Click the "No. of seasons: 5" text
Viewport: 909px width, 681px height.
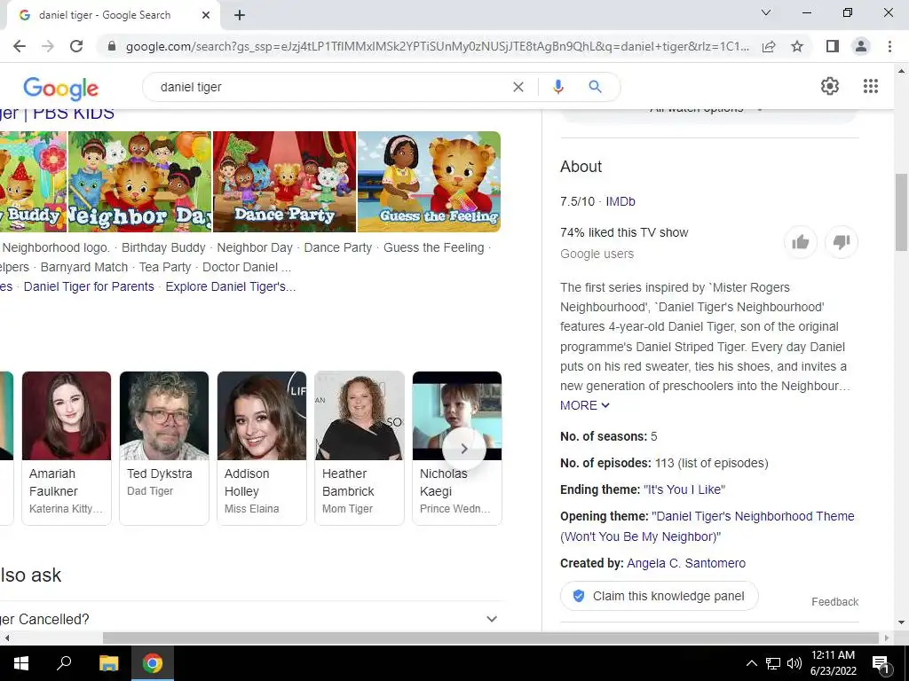pyautogui.click(x=609, y=436)
